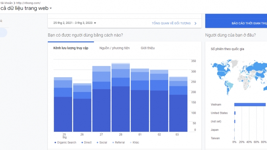Open the BÁO CÁO THỜI GIAN THỰC report button
The width and height of the screenshot is (267, 150).
pyautogui.click(x=236, y=21)
